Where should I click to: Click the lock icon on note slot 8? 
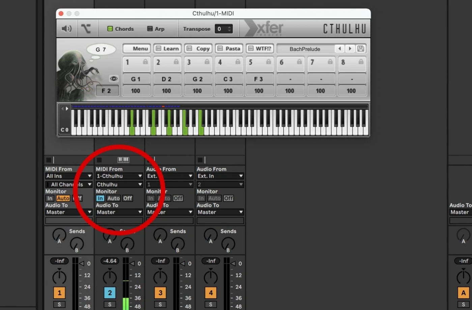tap(361, 62)
